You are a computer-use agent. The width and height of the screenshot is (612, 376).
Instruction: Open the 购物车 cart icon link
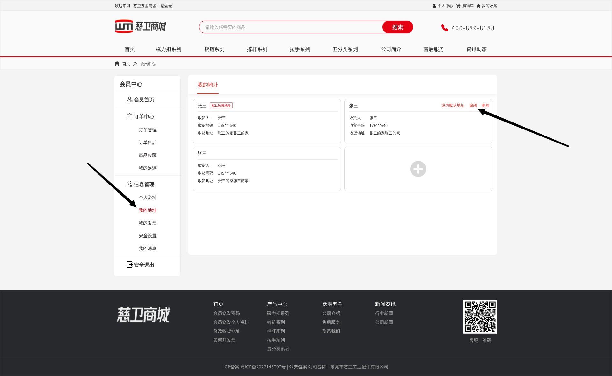458,6
